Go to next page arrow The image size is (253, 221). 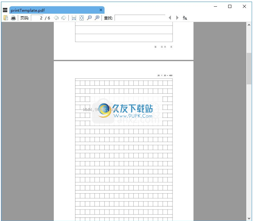[x=64, y=18]
